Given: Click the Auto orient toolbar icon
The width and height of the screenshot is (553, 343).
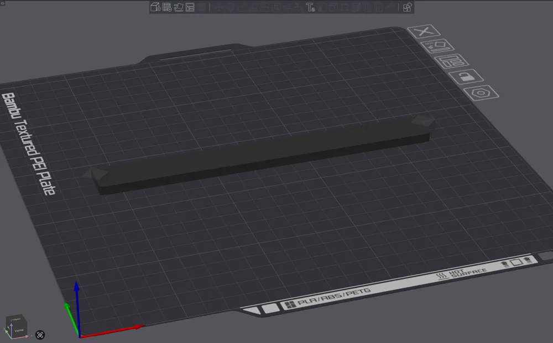Looking at the screenshot, I should (x=179, y=7).
